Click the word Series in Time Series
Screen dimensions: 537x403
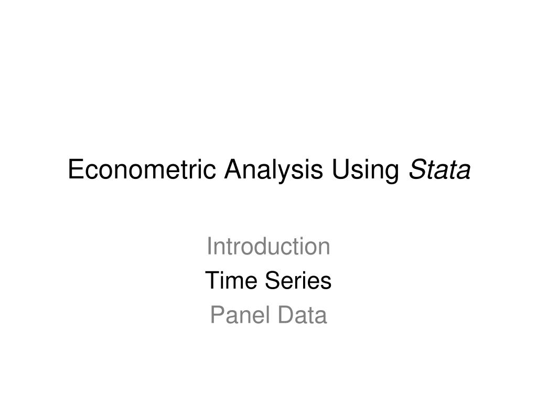[298, 280]
